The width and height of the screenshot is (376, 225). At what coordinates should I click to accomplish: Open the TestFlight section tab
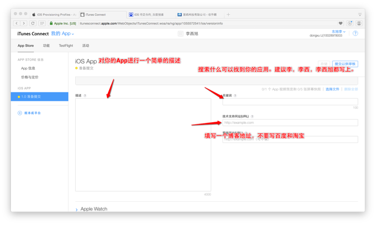66,46
